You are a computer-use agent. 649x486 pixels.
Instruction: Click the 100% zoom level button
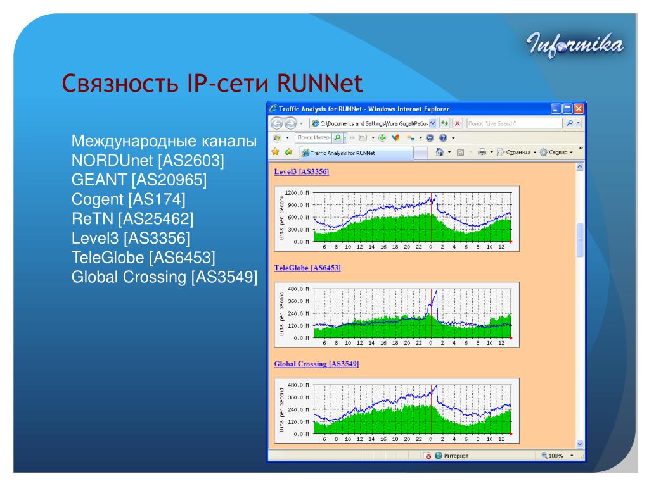(x=552, y=456)
